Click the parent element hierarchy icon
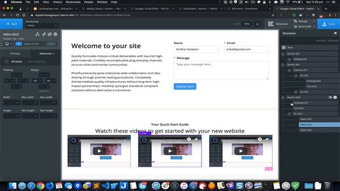The image size is (340, 191). pyautogui.click(x=38, y=34)
